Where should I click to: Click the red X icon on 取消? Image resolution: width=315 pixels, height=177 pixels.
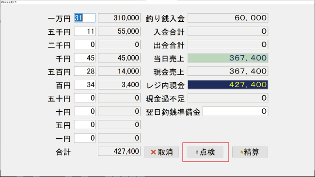153,152
